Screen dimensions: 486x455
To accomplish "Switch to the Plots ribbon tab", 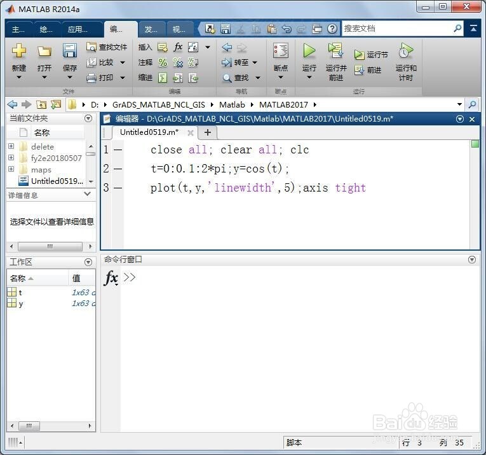I will pos(46,29).
